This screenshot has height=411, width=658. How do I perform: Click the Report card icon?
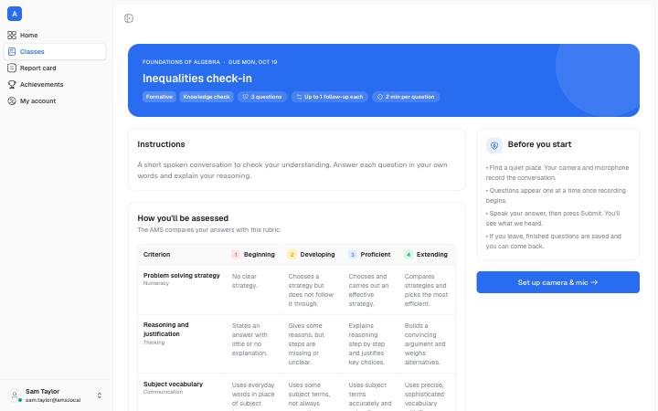click(12, 68)
